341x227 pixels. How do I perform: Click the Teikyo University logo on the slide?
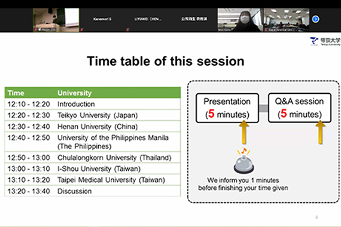pyautogui.click(x=325, y=41)
